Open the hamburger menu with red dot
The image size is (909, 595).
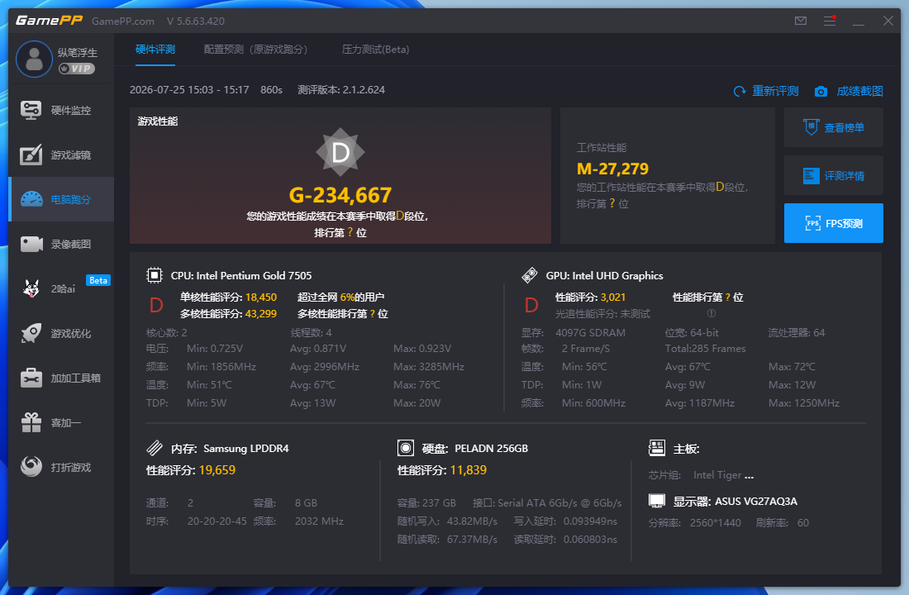click(x=830, y=21)
